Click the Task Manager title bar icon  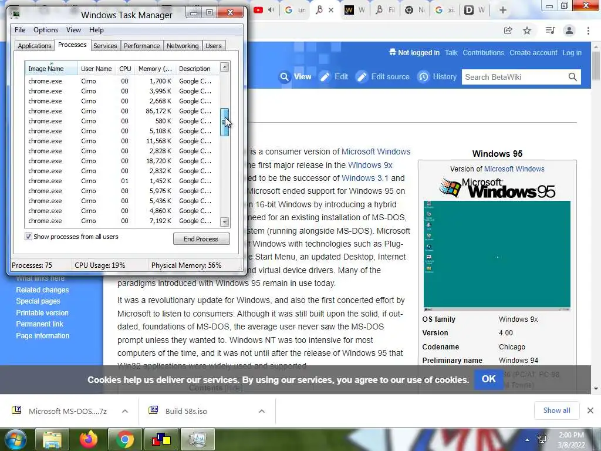pos(15,15)
